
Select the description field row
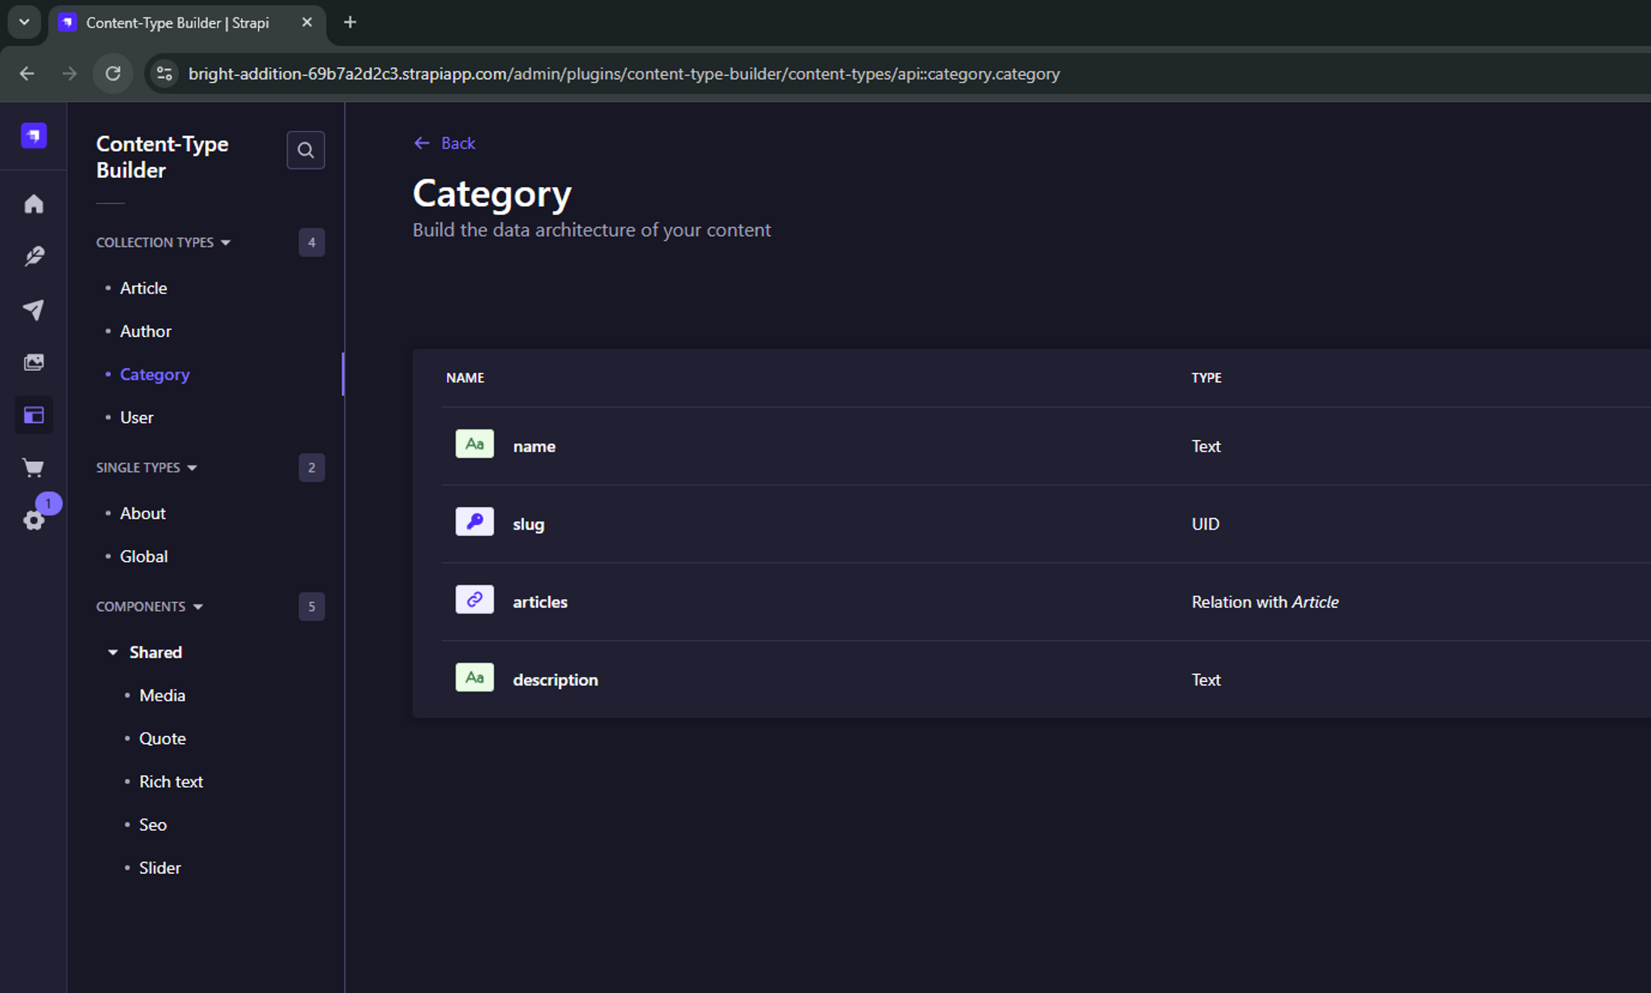(x=1046, y=679)
